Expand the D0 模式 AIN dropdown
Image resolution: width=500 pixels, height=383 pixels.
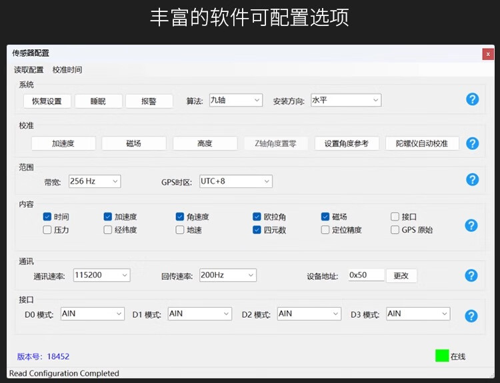[x=92, y=314]
